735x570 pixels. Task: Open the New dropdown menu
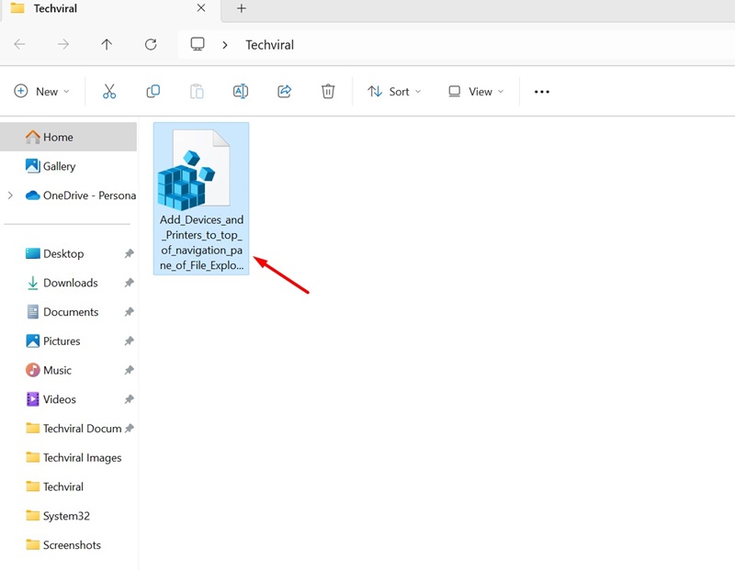41,92
